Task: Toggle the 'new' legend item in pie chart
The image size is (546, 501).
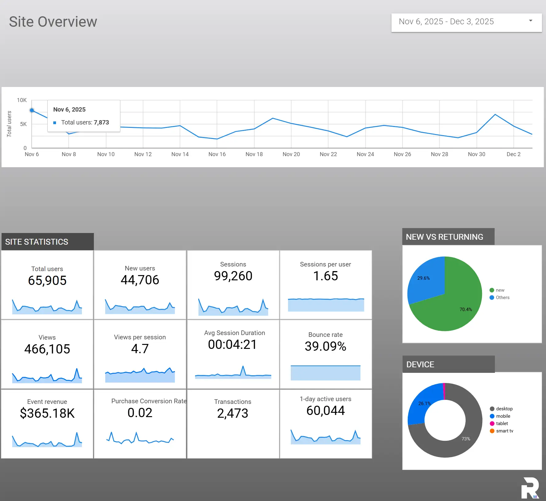Action: (500, 290)
